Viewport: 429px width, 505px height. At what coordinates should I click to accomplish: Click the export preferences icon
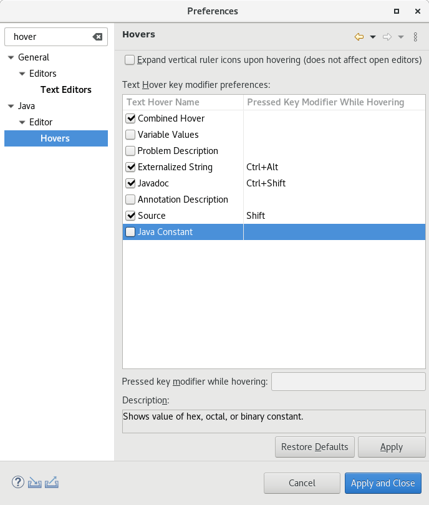click(52, 482)
